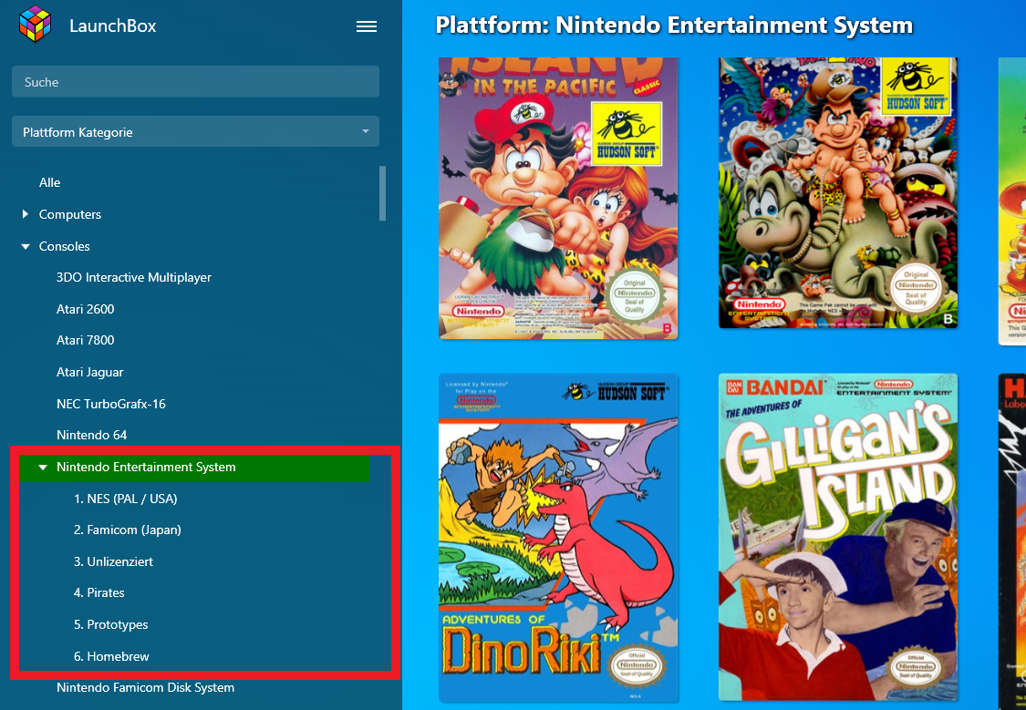Open the Plattform Kategorie dropdown
1026x710 pixels.
tap(196, 131)
